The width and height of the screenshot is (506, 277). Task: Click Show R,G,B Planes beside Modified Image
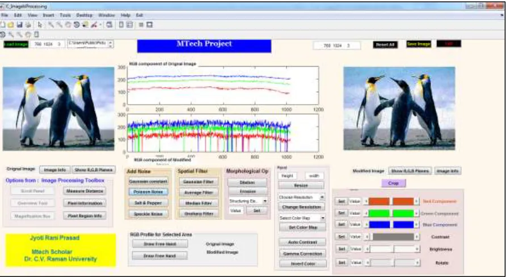coord(410,171)
